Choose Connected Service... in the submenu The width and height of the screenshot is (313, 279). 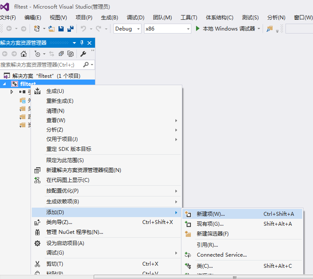tap(242, 255)
